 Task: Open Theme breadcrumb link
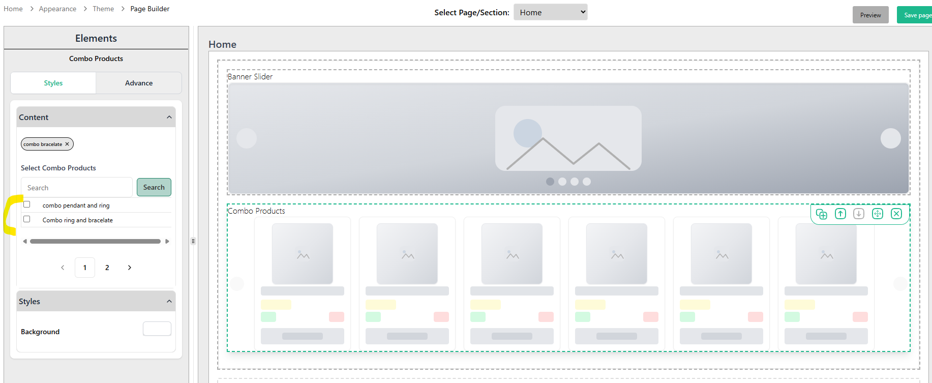click(103, 9)
